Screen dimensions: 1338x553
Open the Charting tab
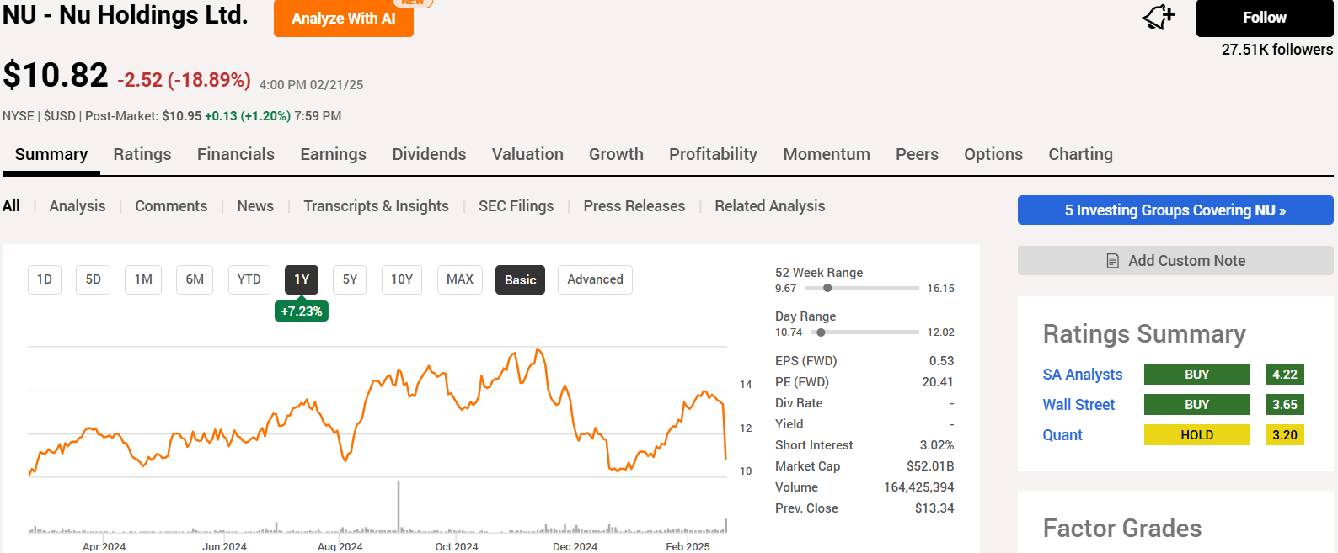click(x=1080, y=154)
